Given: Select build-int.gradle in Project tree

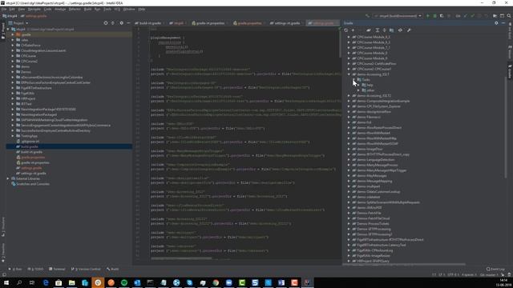Looking at the screenshot, I should click(31, 152).
